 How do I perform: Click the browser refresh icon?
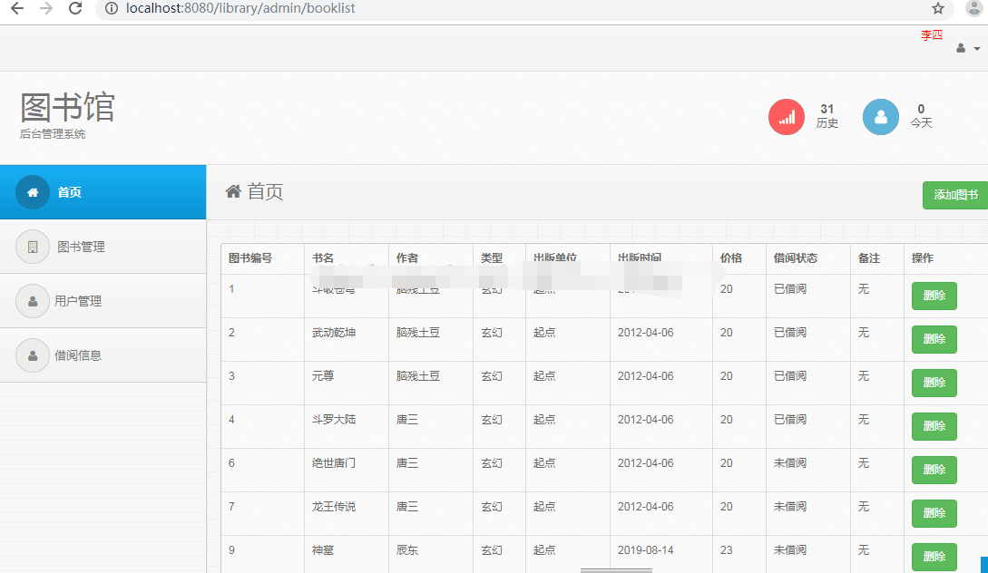tap(74, 9)
